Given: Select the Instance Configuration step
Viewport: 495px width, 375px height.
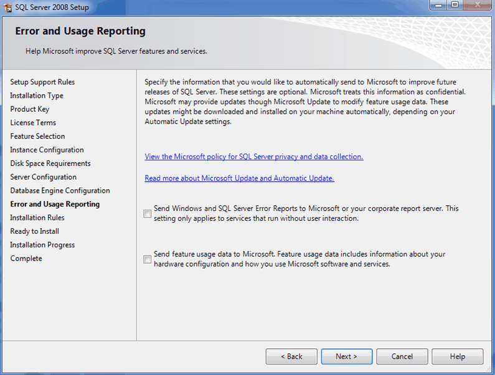Looking at the screenshot, I should [47, 150].
